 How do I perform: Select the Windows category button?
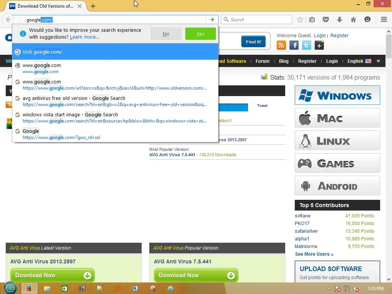(337, 95)
